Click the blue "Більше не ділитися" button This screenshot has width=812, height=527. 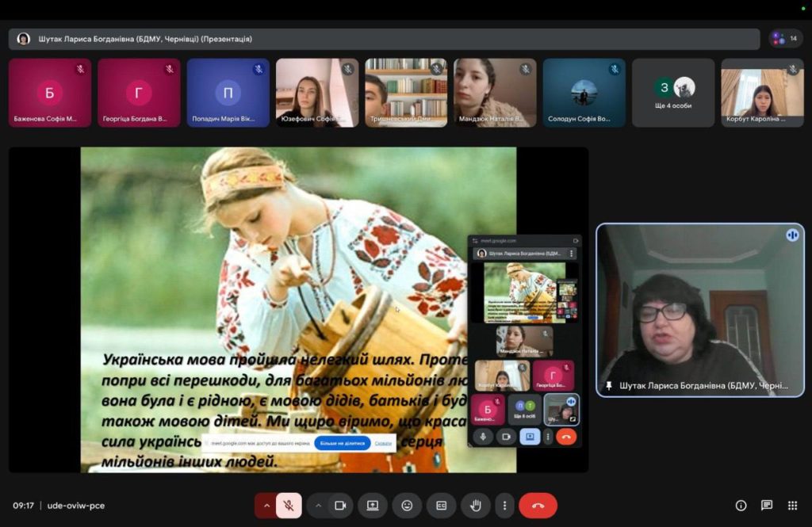tap(342, 443)
